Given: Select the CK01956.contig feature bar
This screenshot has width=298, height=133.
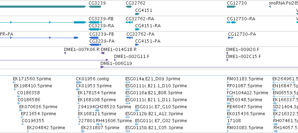Looking at the screenshot, I should (x=79, y=82).
